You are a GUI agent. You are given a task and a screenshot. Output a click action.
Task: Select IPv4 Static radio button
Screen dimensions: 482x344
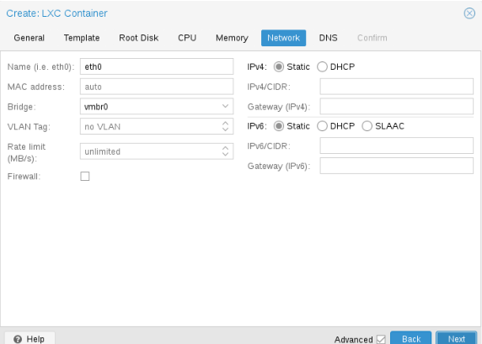[x=279, y=66]
